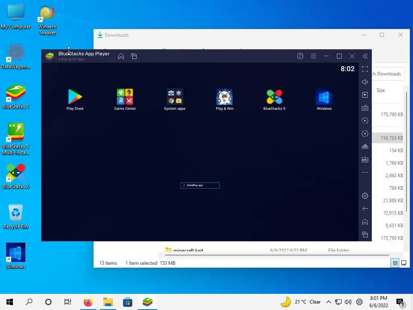Click the Installing app progress indicator
This screenshot has height=310, width=413.
(x=200, y=185)
